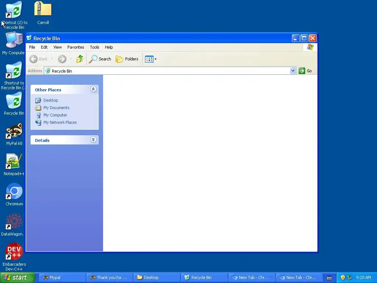Click the Recycle Bin title bar icon
The width and height of the screenshot is (377, 283).
[29, 38]
